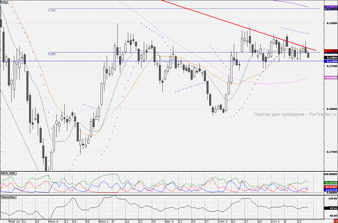Click the 97.61 Momentum value tag

[331, 208]
